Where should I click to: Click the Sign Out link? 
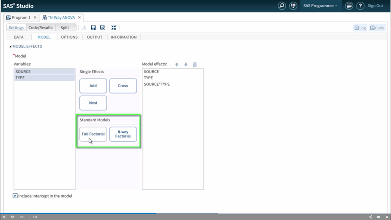375,6
